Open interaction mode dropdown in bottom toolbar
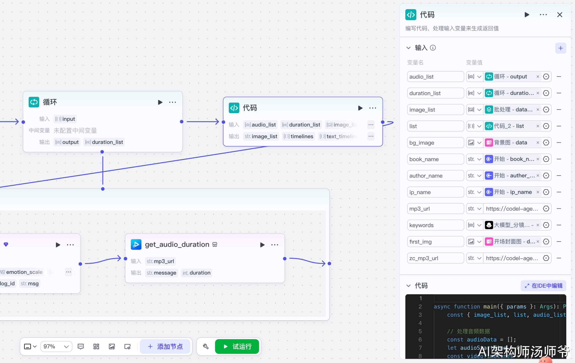 (x=30, y=346)
